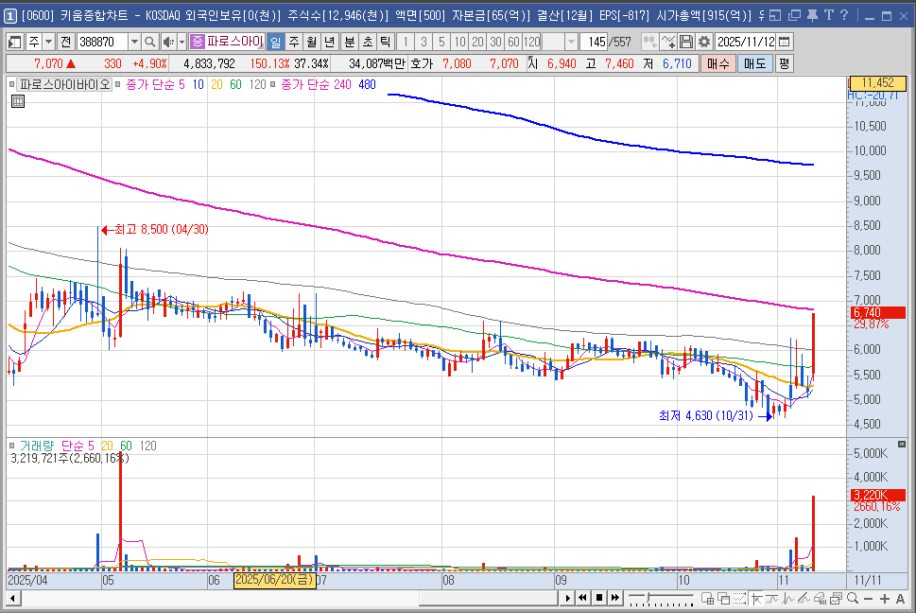Image resolution: width=916 pixels, height=613 pixels.
Task: Select the monthly 월 chart period
Action: [312, 42]
